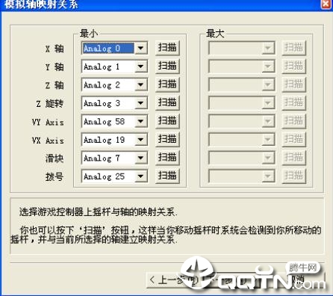Close the 模拟轴映射关系 dialog
This screenshot has height=296, width=333.
(x=326, y=4)
